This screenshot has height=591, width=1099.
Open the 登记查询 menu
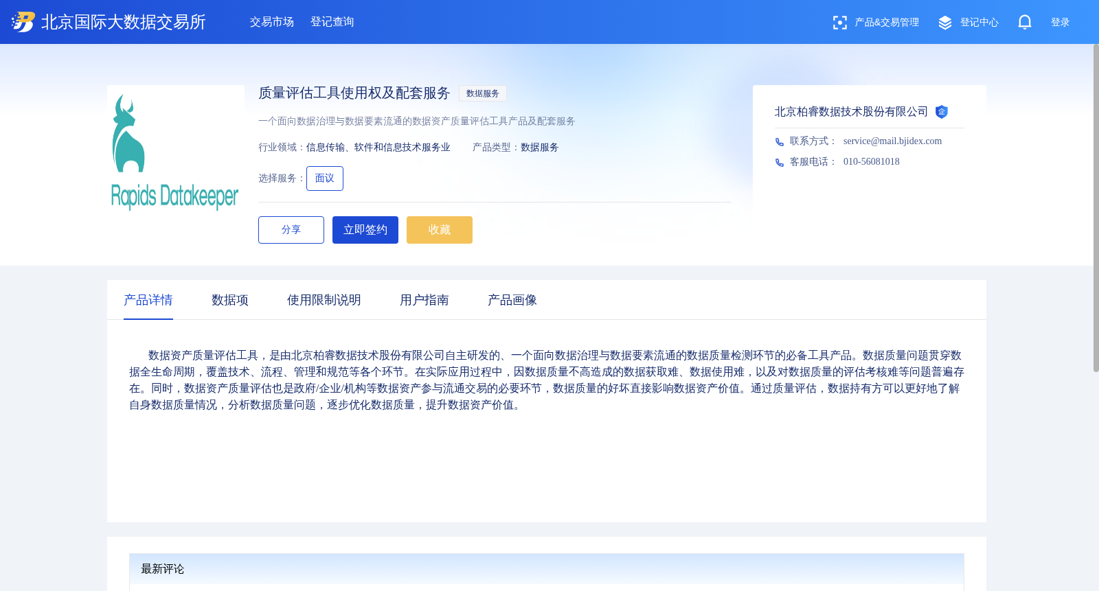point(332,22)
